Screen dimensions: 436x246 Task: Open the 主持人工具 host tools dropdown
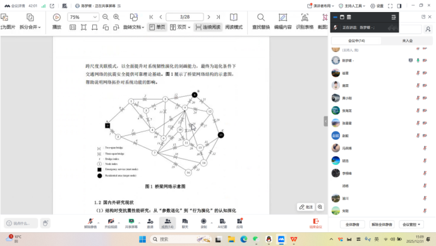pyautogui.click(x=352, y=6)
